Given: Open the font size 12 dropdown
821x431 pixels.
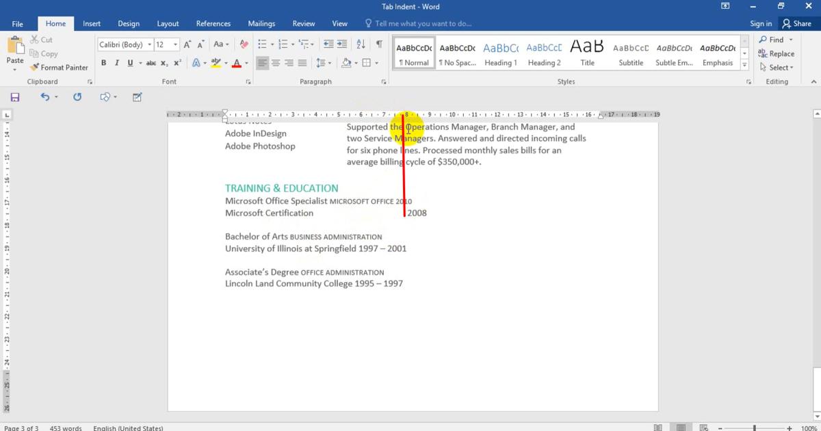Looking at the screenshot, I should [176, 44].
